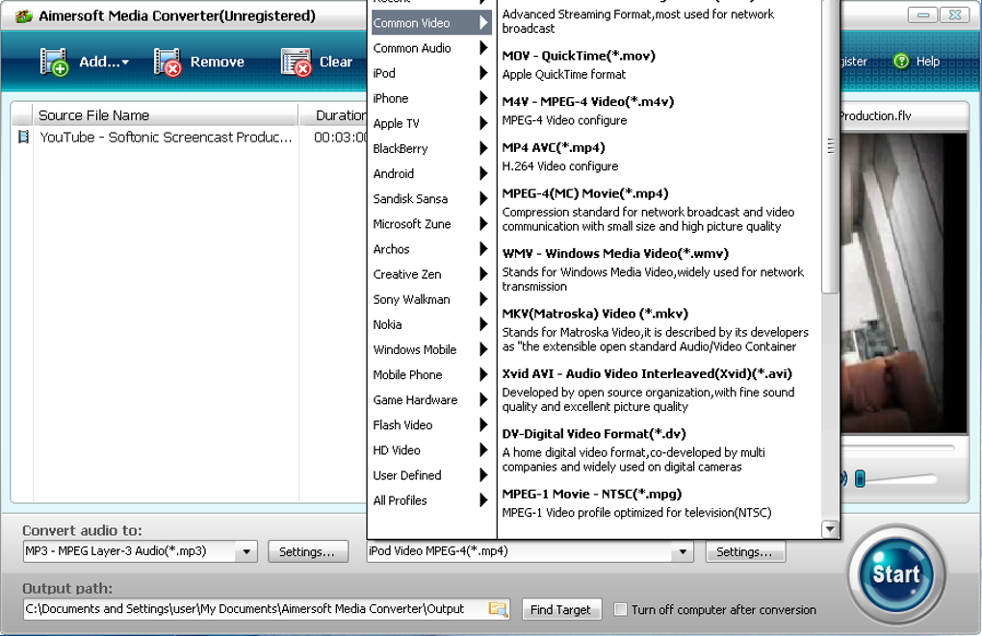Viewport: 982px width, 636px height.
Task: Expand the Apple TV submenu arrow
Action: (x=483, y=123)
